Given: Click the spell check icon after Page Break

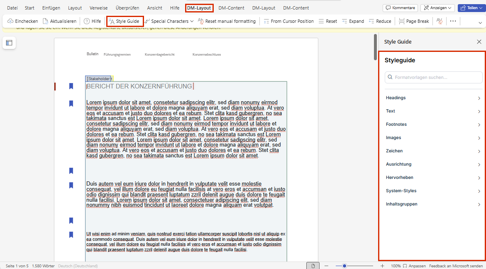Looking at the screenshot, I should tap(439, 22).
